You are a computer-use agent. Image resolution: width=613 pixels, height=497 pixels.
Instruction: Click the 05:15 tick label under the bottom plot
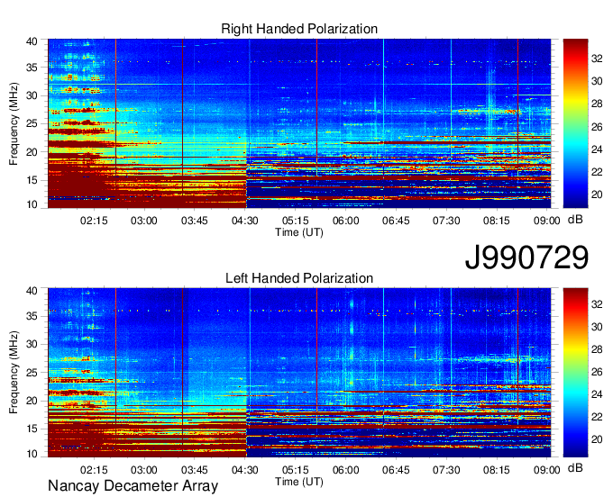click(295, 470)
